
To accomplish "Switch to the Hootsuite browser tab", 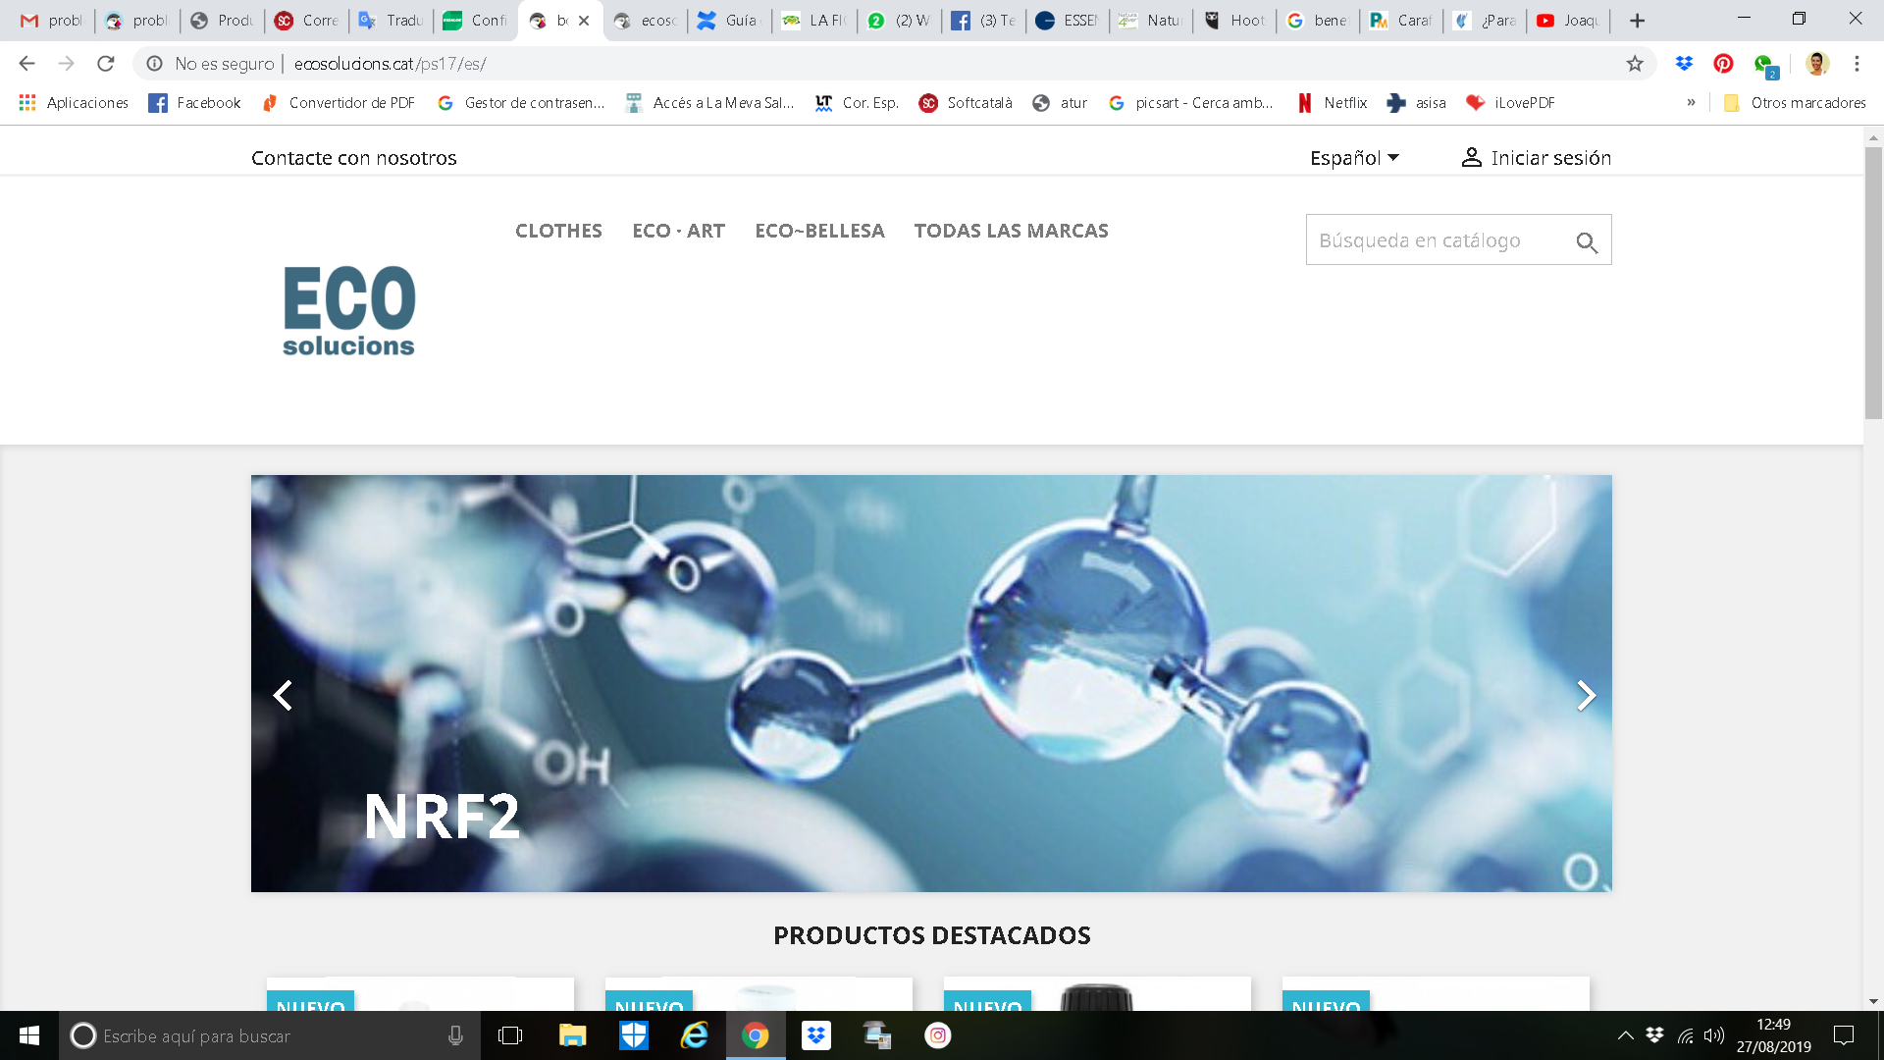I will tap(1234, 21).
